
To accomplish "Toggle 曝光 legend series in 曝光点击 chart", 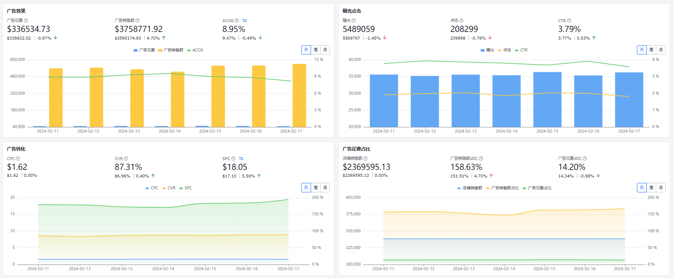I will [x=487, y=50].
